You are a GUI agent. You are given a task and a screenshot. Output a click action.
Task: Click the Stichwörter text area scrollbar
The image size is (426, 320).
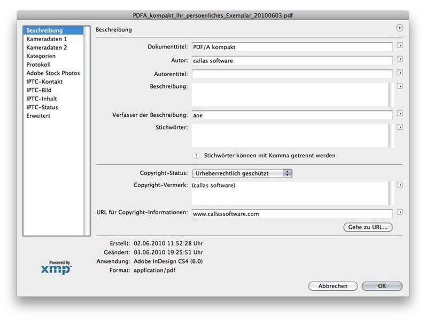[x=391, y=135]
